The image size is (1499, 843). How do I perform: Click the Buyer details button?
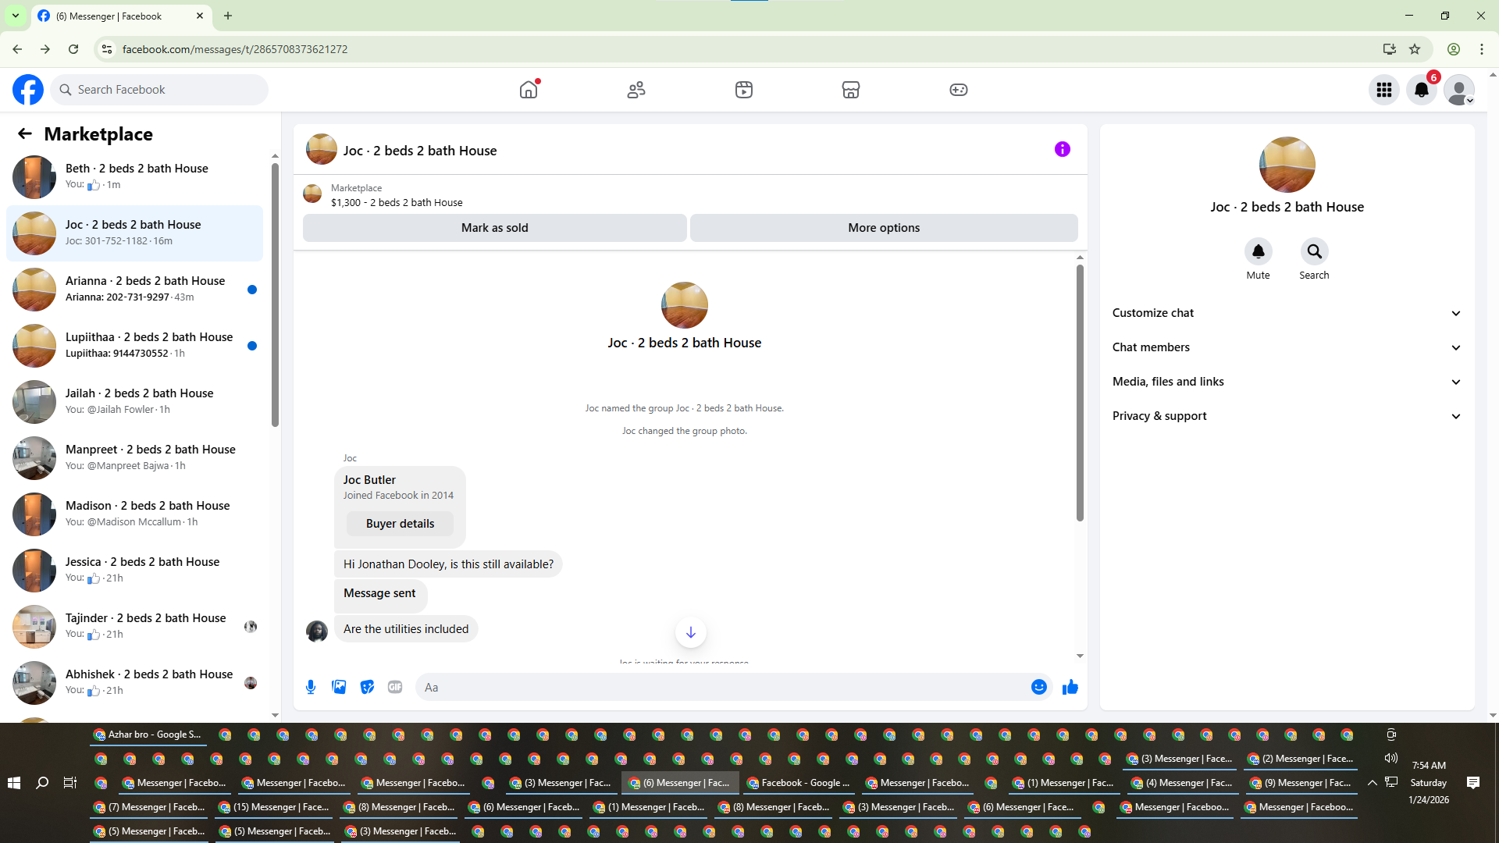400,524
